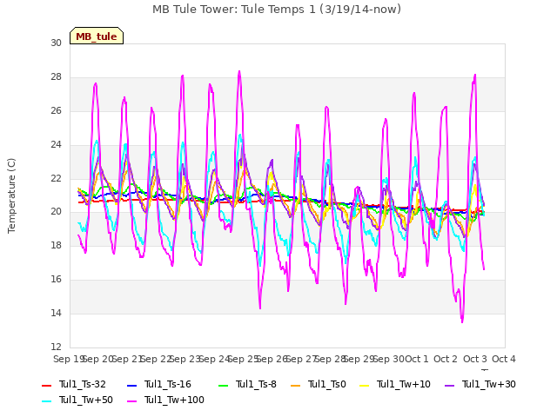The height and width of the screenshot is (417, 557).
Task: Click the purple Tul1_Tw+30 legend swatch
Action: click(450, 386)
